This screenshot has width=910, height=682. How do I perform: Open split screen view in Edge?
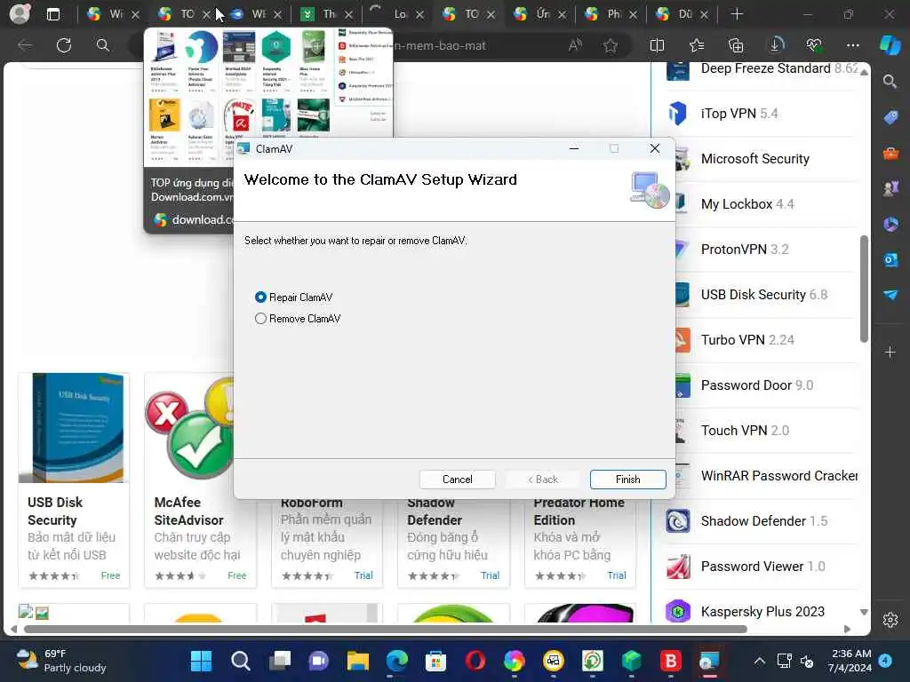(657, 45)
